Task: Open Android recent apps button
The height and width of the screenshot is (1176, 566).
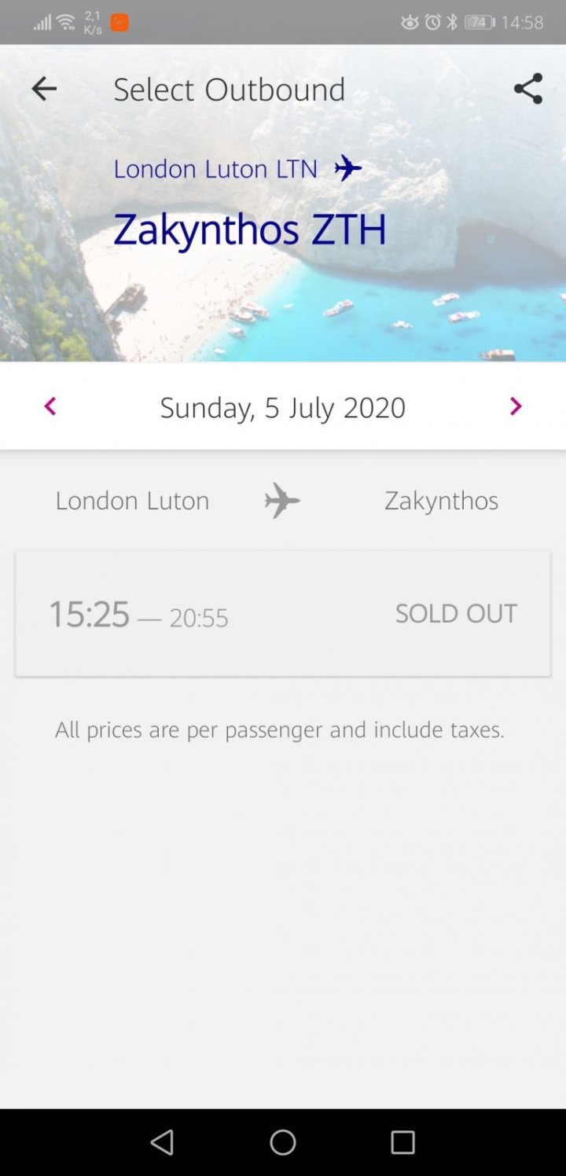Action: click(402, 1142)
